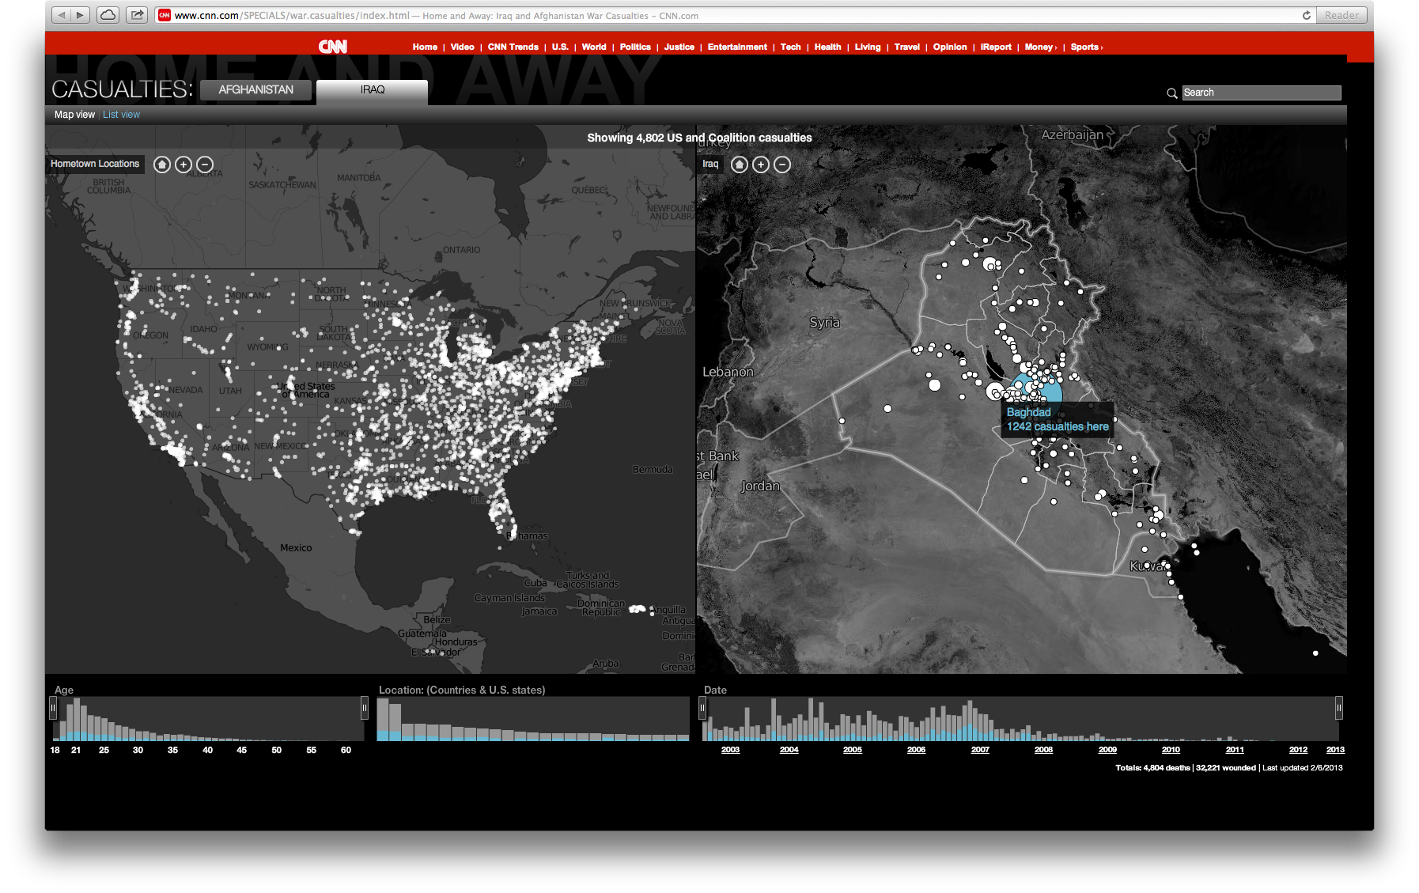Viewport: 1419px width, 893px height.
Task: Grab the left handle of Age slider
Action: pos(53,707)
